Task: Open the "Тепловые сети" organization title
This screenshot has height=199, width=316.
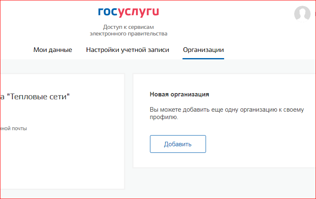Action: (x=35, y=96)
